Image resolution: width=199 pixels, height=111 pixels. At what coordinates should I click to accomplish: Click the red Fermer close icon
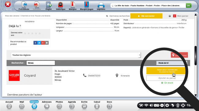(8, 5)
